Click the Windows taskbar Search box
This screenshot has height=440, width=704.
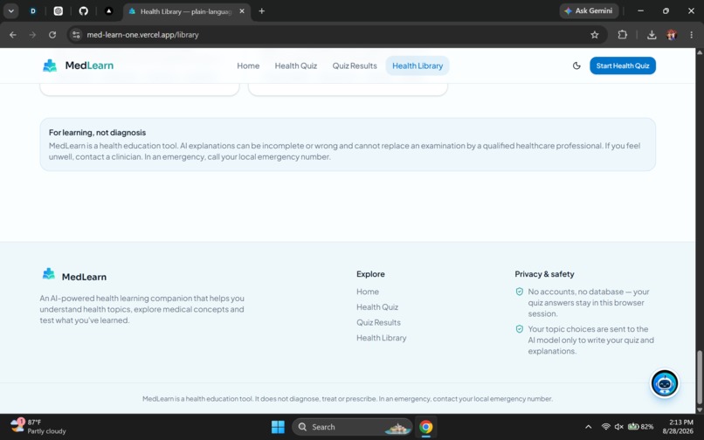(352, 427)
